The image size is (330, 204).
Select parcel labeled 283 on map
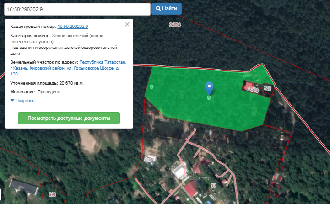point(255,90)
